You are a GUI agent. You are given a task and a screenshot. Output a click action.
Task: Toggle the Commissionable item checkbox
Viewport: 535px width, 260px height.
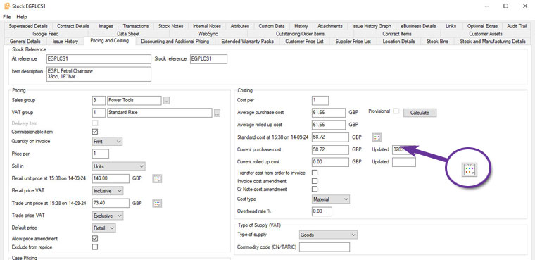(x=95, y=132)
